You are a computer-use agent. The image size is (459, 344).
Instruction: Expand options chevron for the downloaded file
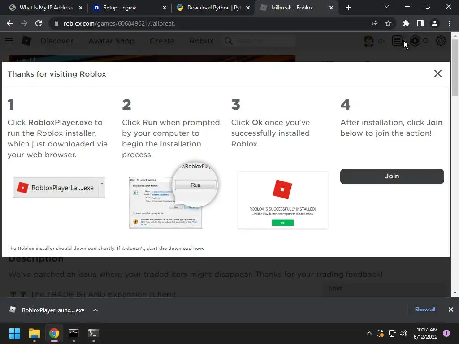tap(95, 310)
